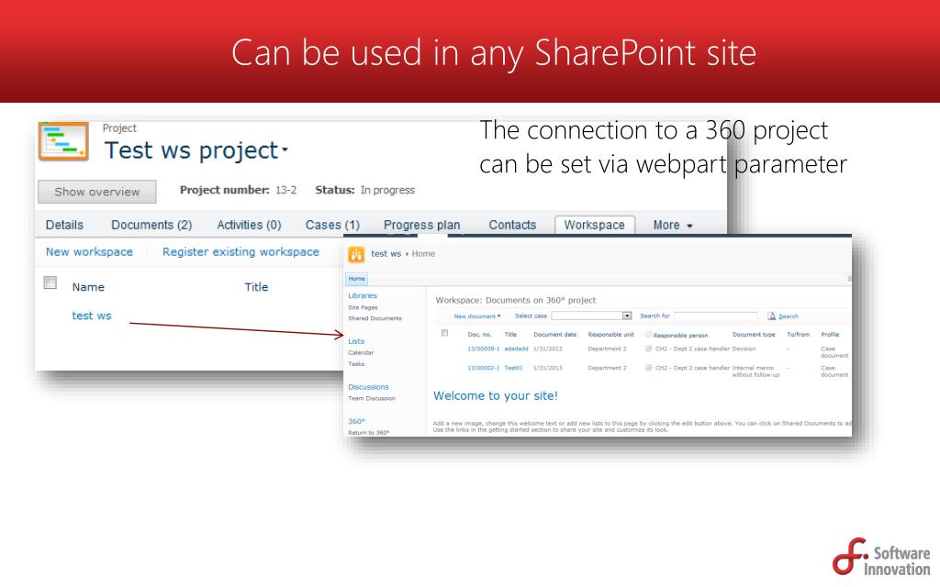Open Tasks in sidebar
The image size is (940, 587).
(x=356, y=363)
